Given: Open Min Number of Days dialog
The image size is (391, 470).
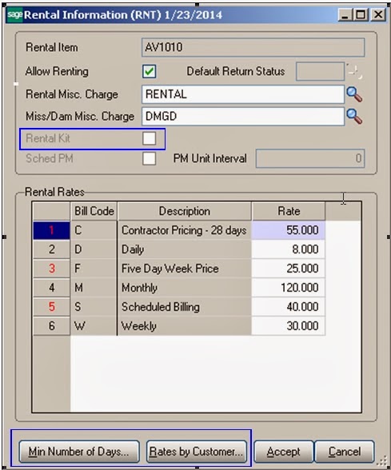Looking at the screenshot, I should [79, 452].
